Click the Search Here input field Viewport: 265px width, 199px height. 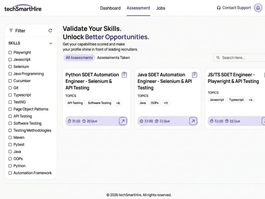click(x=239, y=58)
